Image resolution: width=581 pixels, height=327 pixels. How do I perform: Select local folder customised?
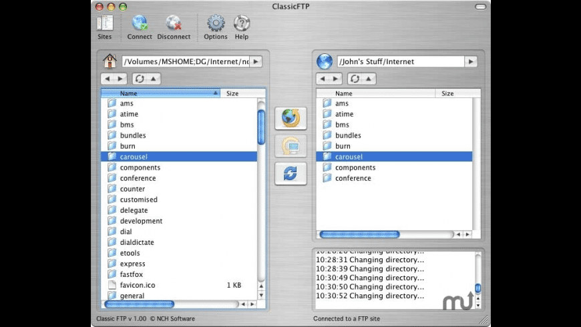pyautogui.click(x=179, y=200)
